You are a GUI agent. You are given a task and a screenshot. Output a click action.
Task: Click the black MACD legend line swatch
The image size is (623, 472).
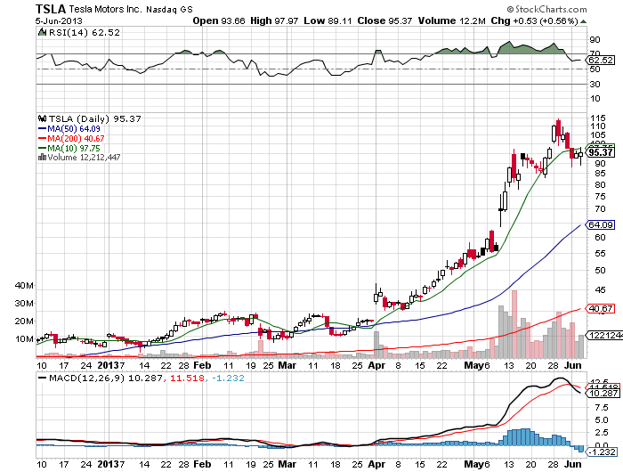click(x=42, y=378)
